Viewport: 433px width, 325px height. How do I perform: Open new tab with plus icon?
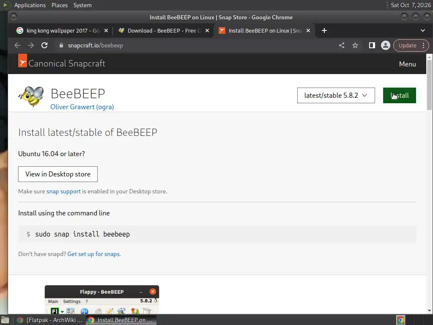324,30
